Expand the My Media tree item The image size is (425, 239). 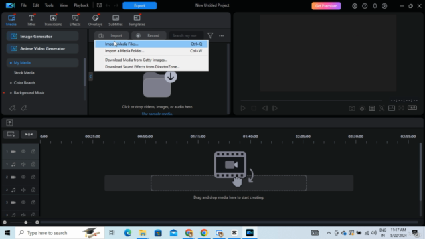click(11, 63)
